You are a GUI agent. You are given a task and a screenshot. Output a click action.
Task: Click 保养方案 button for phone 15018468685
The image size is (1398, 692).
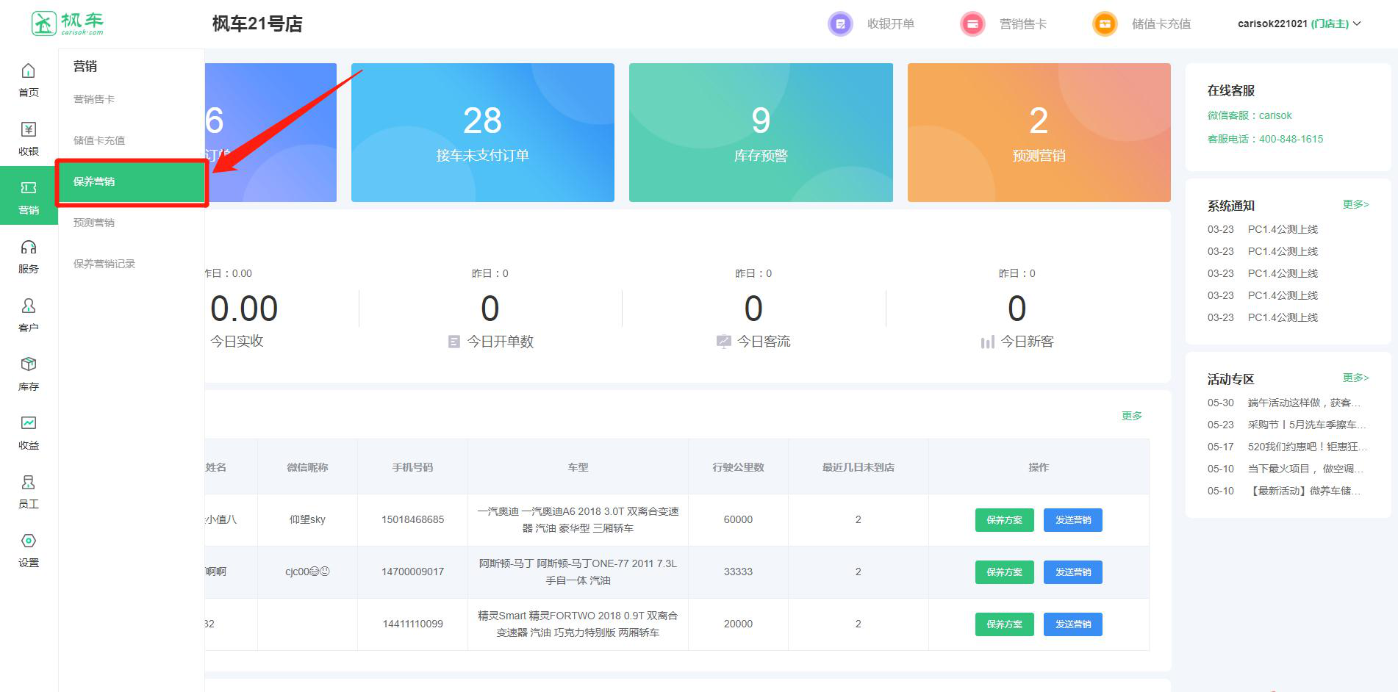click(1004, 520)
